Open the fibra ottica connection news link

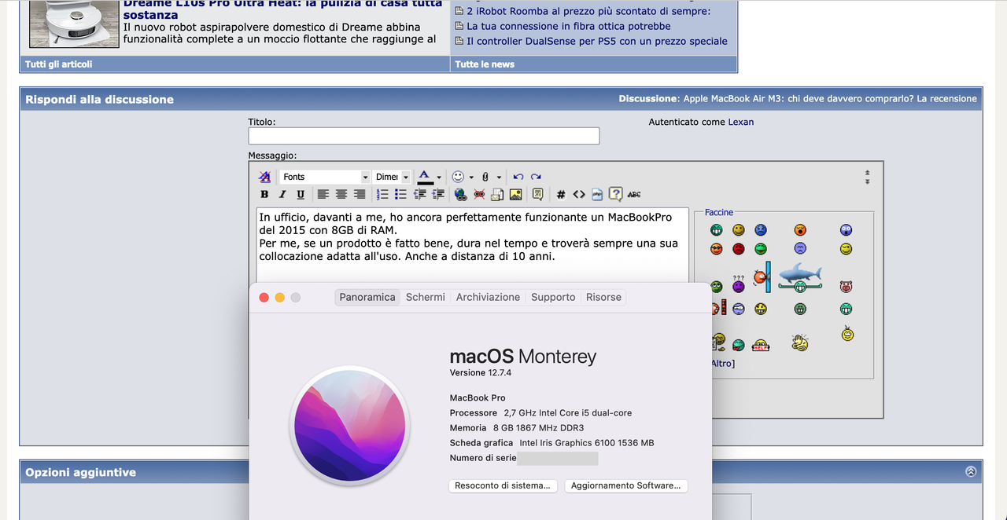pos(569,26)
